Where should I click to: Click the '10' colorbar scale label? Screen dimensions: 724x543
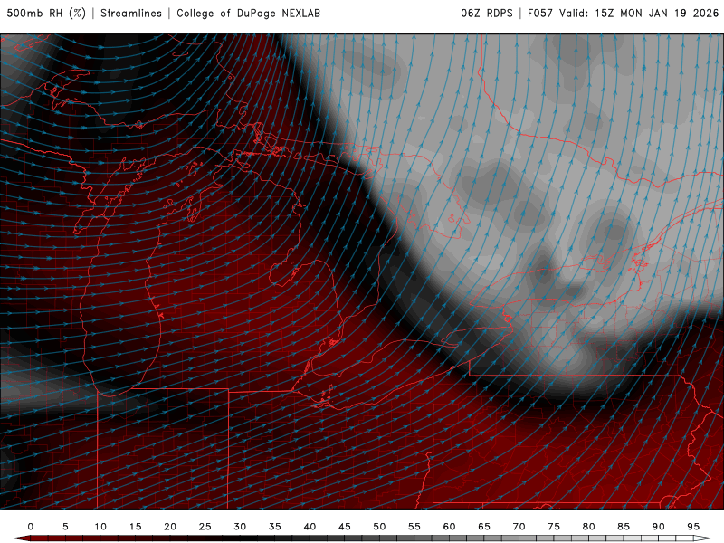click(x=100, y=527)
